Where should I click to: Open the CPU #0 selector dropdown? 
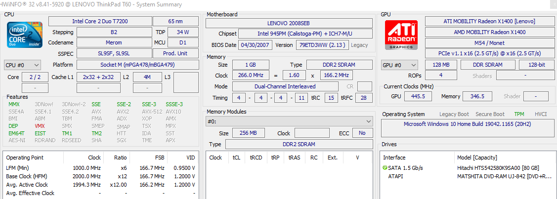[22, 65]
